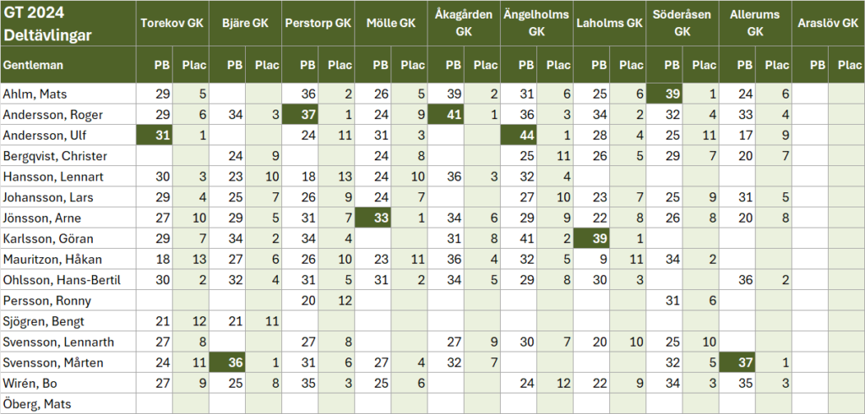
Task: Select the Mauritzon, Håkan name cell
Action: [68, 260]
